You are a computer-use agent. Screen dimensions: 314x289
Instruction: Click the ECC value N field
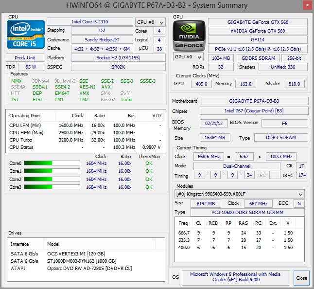[299, 204]
